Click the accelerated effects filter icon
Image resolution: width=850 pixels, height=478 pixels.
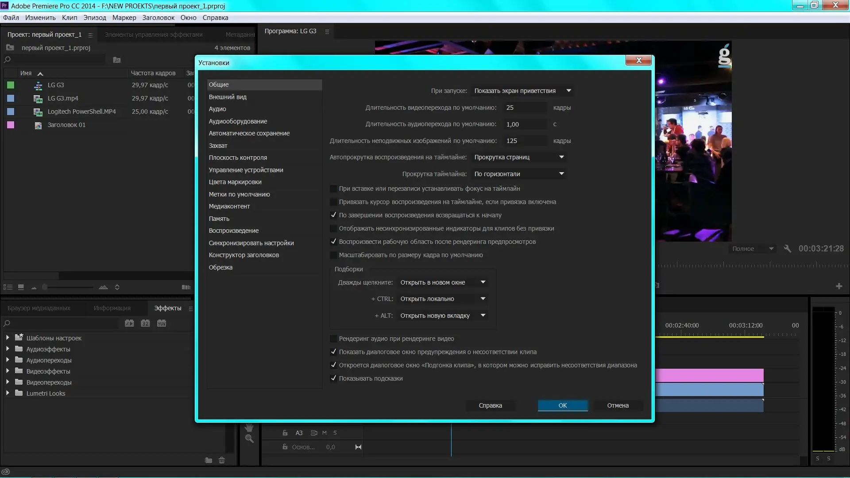[x=129, y=324]
